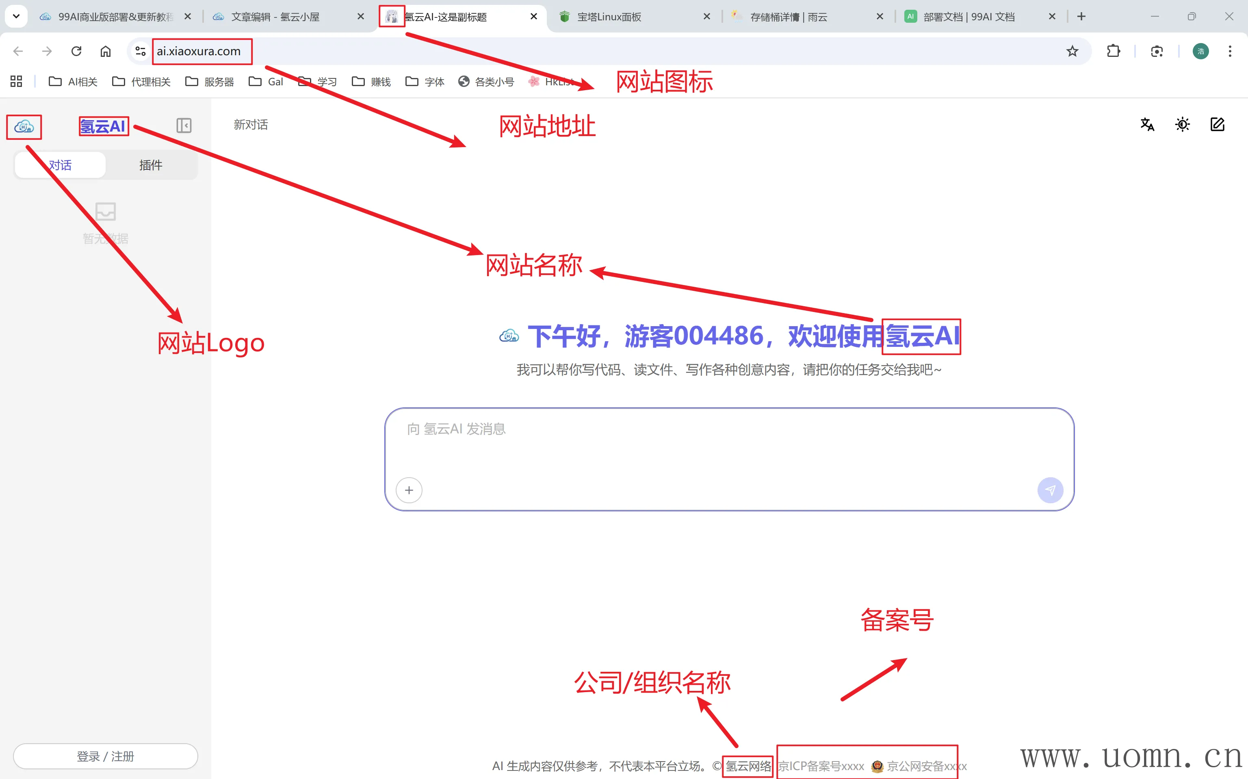Open the 服务器 bookmarks folder

[209, 81]
